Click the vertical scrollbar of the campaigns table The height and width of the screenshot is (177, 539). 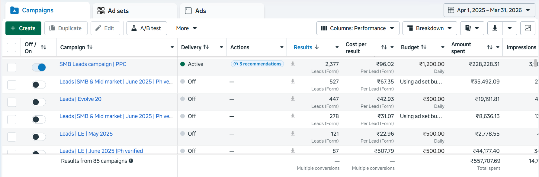(x=536, y=63)
